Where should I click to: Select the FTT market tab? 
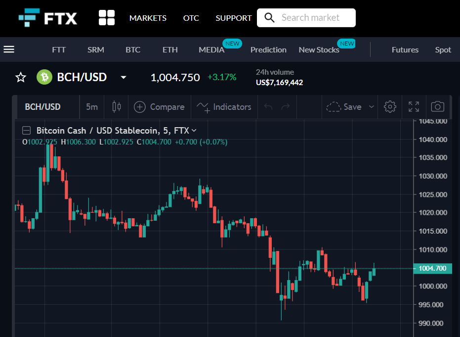click(x=59, y=49)
